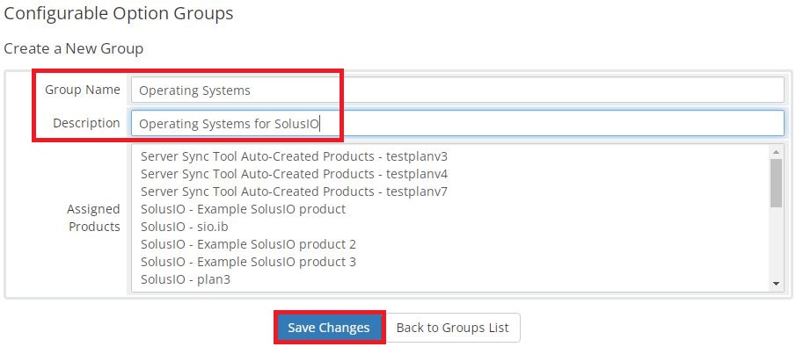
Task: Go back via Back to Groups List
Action: coord(452,328)
